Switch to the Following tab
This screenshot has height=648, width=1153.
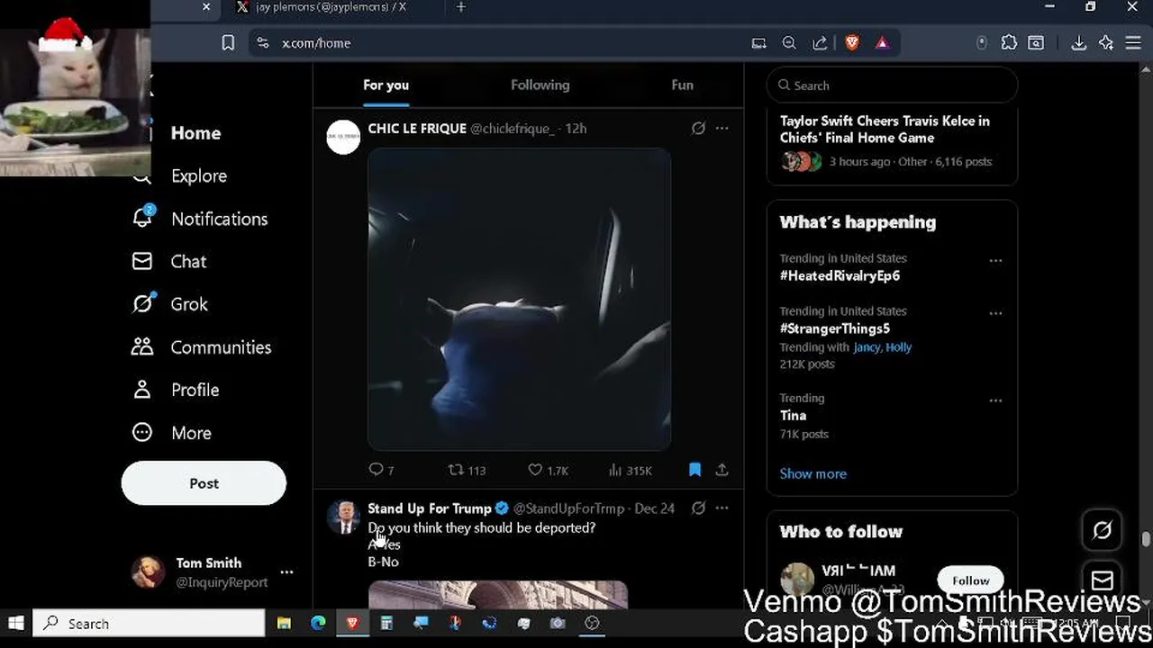pyautogui.click(x=540, y=85)
